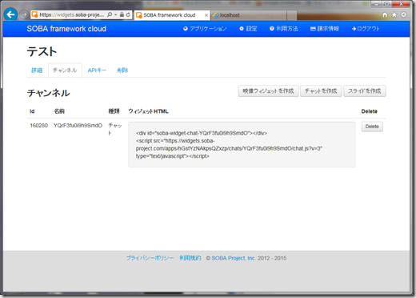Viewport: 416px width, 298px height.
Task: Open favorites star icon
Action: pyautogui.click(x=394, y=14)
